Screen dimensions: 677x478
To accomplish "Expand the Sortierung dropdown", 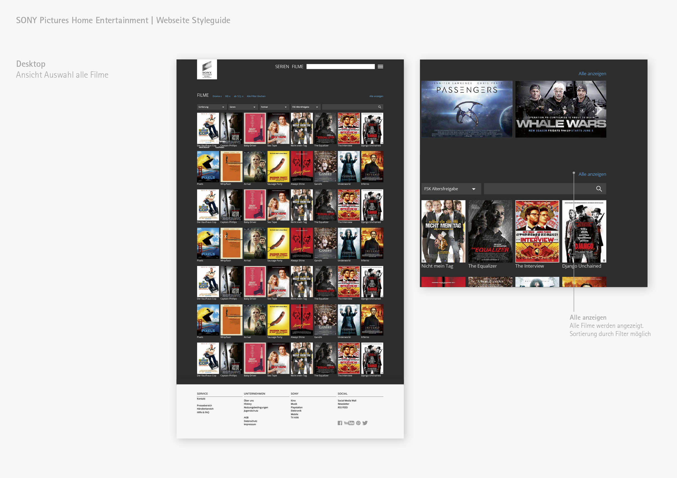I will click(x=211, y=107).
